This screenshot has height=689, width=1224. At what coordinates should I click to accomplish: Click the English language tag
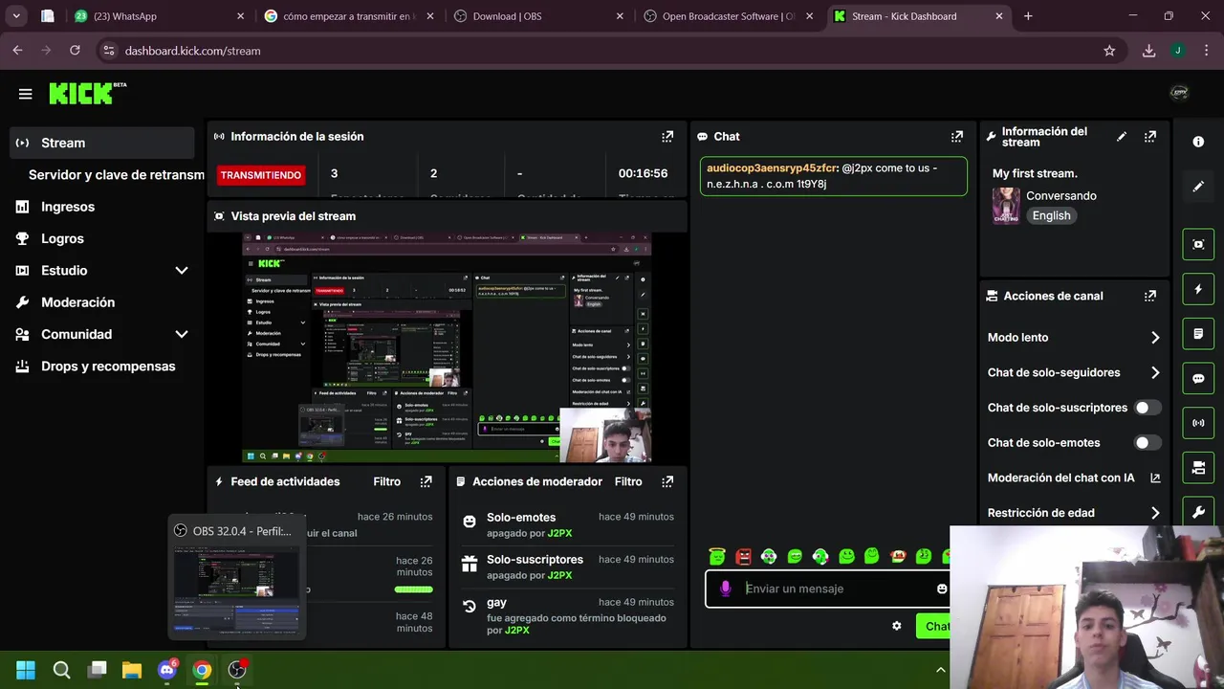(x=1051, y=215)
